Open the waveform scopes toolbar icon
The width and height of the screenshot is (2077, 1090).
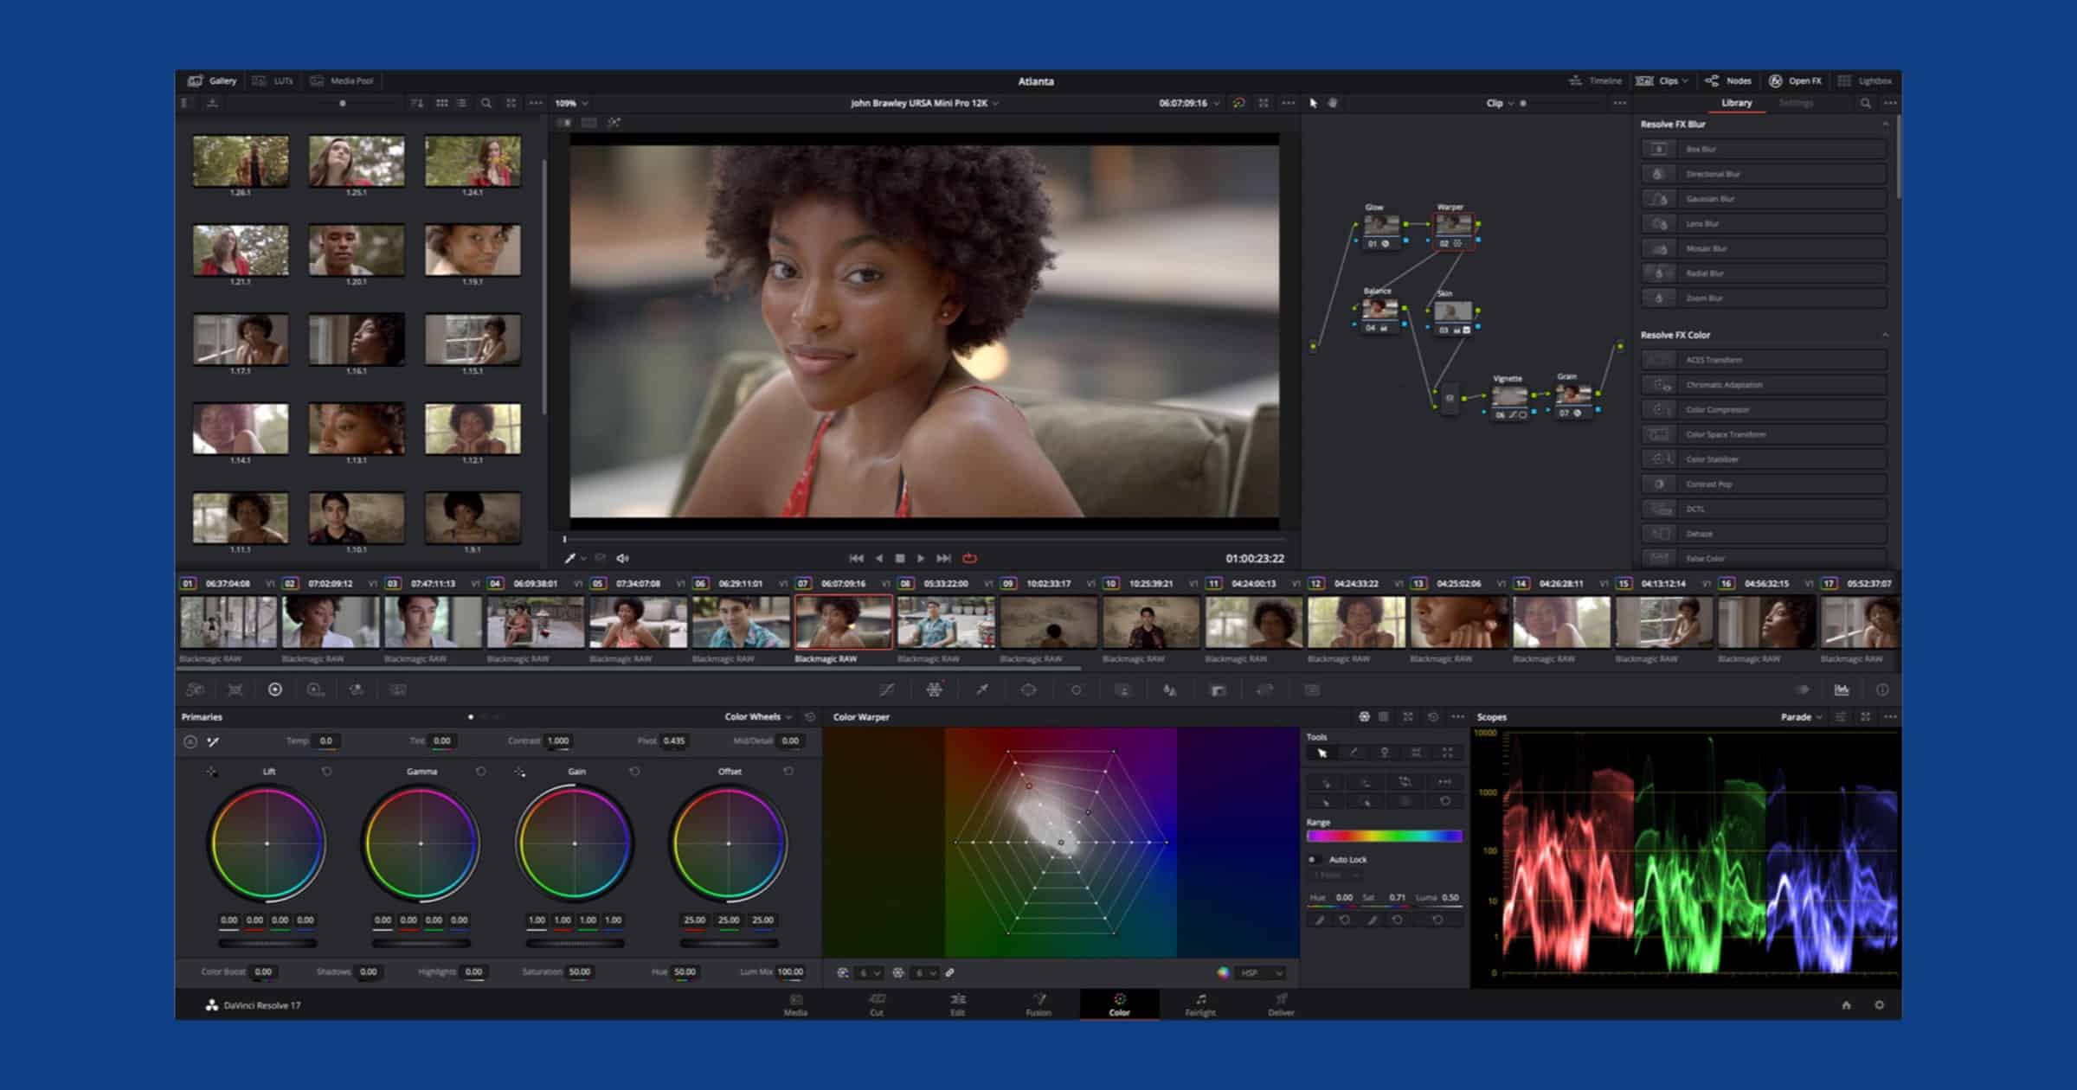tap(1842, 689)
